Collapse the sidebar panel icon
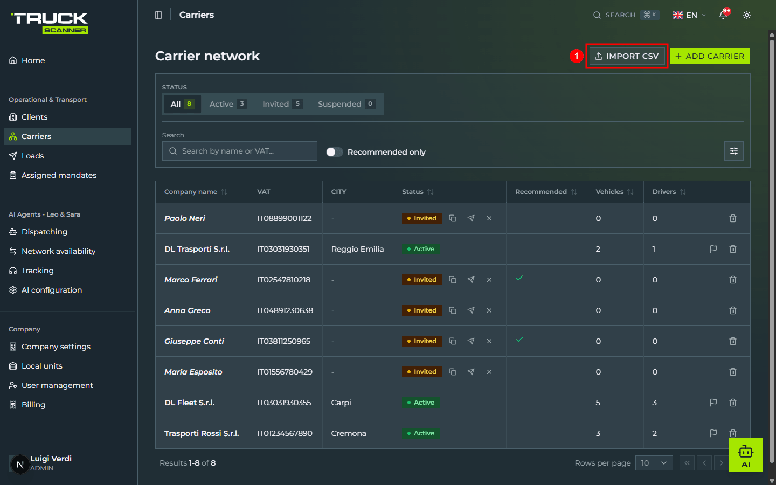Screen dimensions: 776x485 pos(158,15)
